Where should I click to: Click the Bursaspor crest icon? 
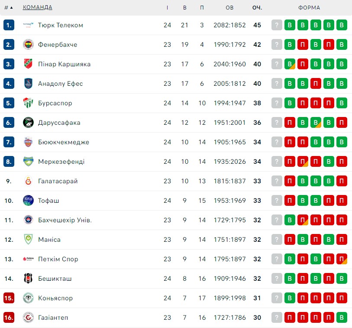coord(28,103)
